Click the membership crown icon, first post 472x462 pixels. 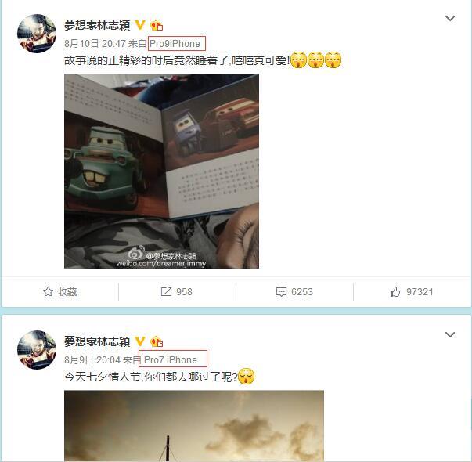pyautogui.click(x=157, y=25)
